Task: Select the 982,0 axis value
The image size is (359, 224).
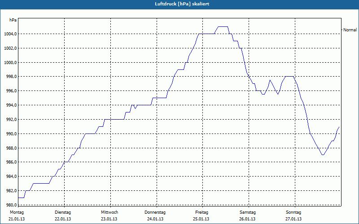Action: (11, 191)
